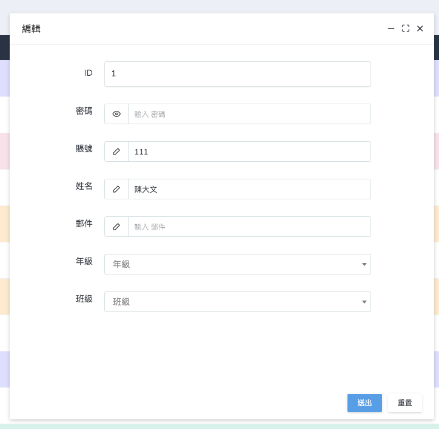Expand 年級 list using its arrow
The height and width of the screenshot is (429, 439).
click(364, 264)
